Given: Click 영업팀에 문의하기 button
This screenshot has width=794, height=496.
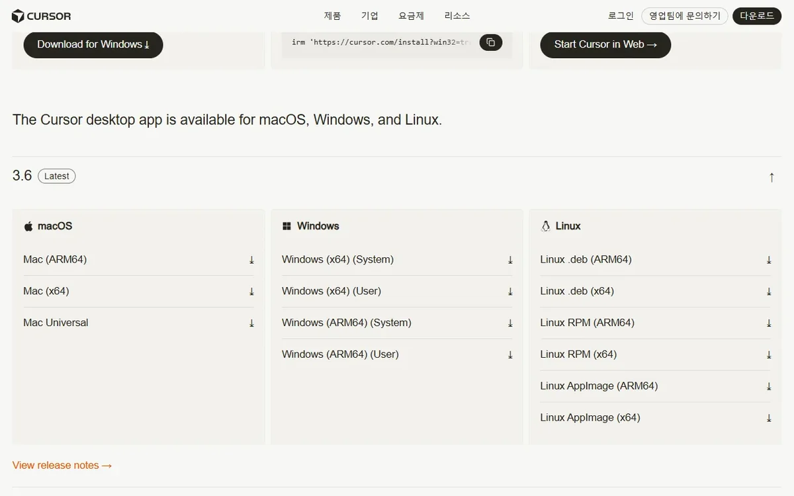Looking at the screenshot, I should point(685,16).
